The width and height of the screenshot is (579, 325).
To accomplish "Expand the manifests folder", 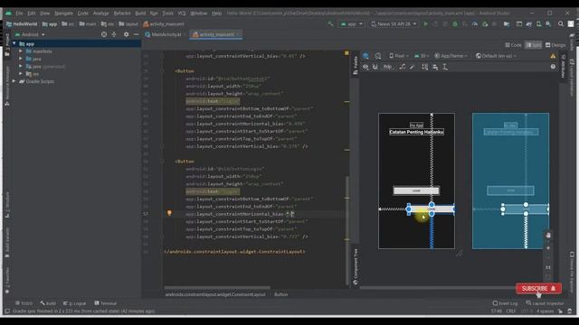I will click(21, 51).
